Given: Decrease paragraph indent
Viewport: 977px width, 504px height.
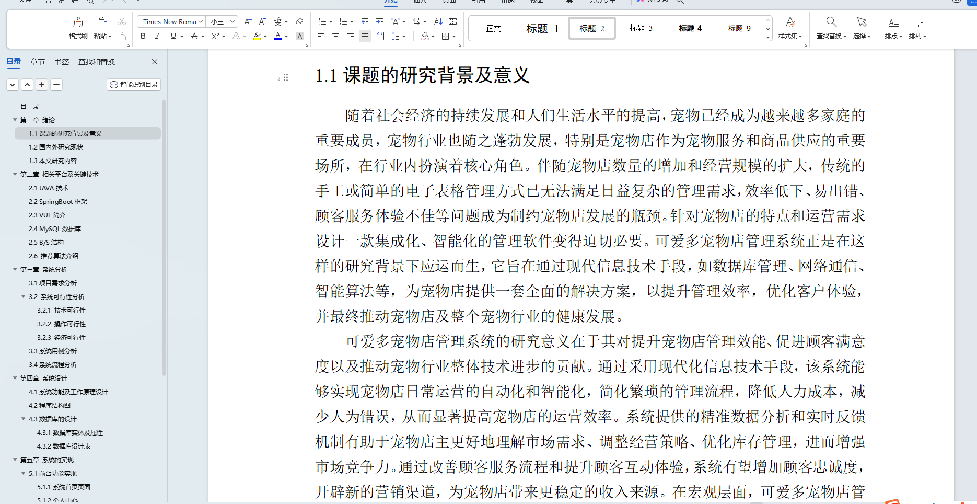Looking at the screenshot, I should 365,21.
